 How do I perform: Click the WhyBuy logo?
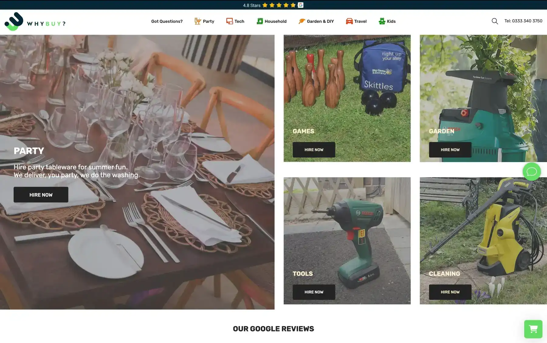point(35,22)
